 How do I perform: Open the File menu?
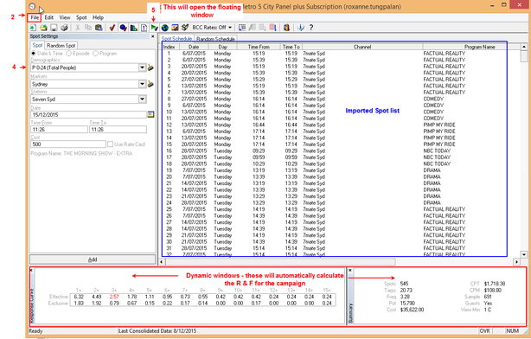(35, 17)
